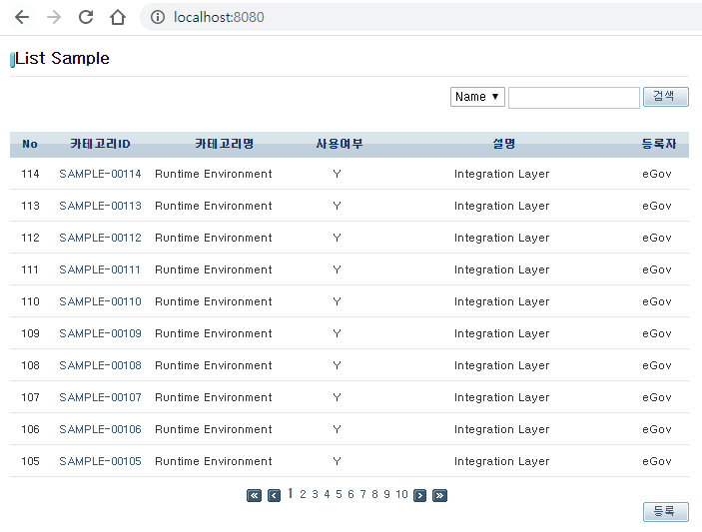This screenshot has width=702, height=532.
Task: Open the SAMPLE-00105 link
Action: (100, 461)
